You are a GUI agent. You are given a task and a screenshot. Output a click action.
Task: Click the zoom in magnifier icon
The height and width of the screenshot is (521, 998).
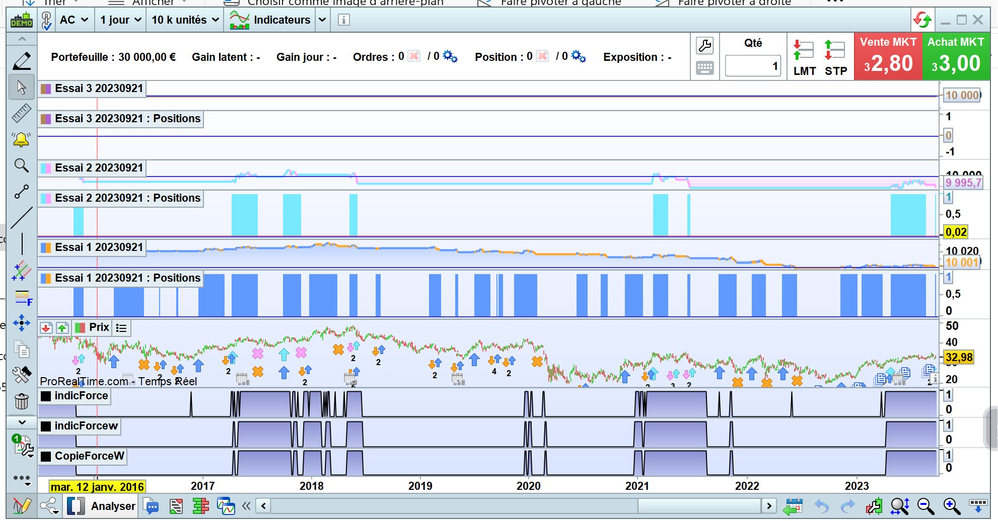(951, 506)
